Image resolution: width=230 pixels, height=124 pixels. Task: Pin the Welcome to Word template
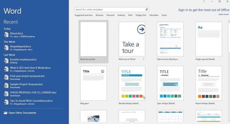[143, 59]
